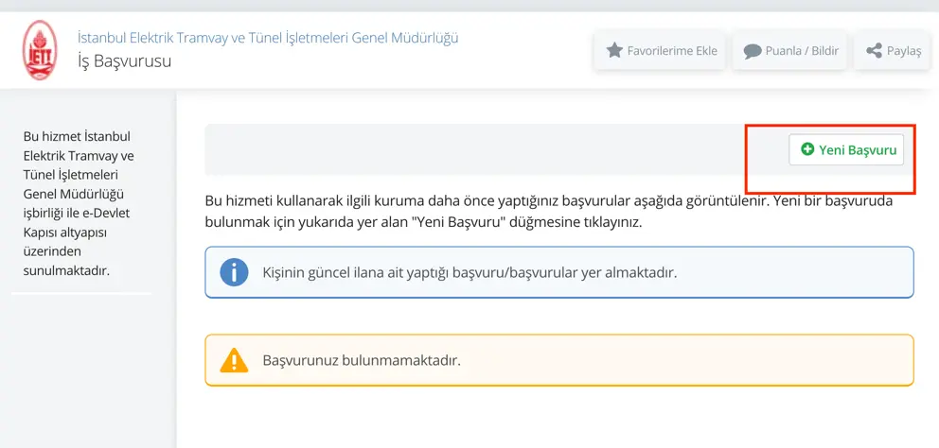This screenshot has height=448, width=939.
Task: Click the orange warning triangle icon
Action: (x=234, y=361)
